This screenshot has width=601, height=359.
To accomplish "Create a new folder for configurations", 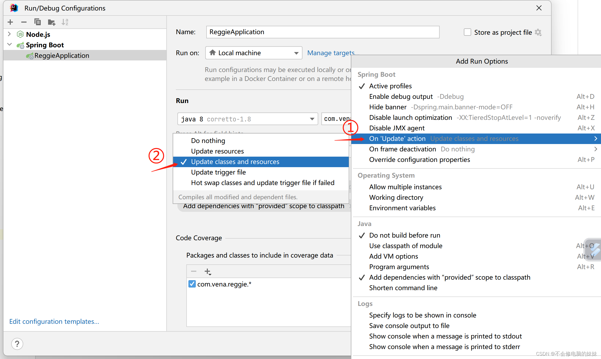I will click(x=52, y=22).
